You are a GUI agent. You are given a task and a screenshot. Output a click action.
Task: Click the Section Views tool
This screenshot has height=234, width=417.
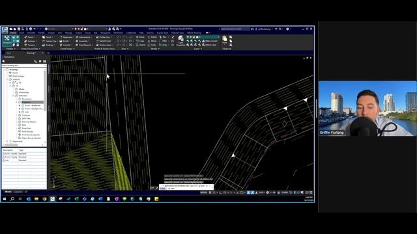pyautogui.click(x=104, y=45)
